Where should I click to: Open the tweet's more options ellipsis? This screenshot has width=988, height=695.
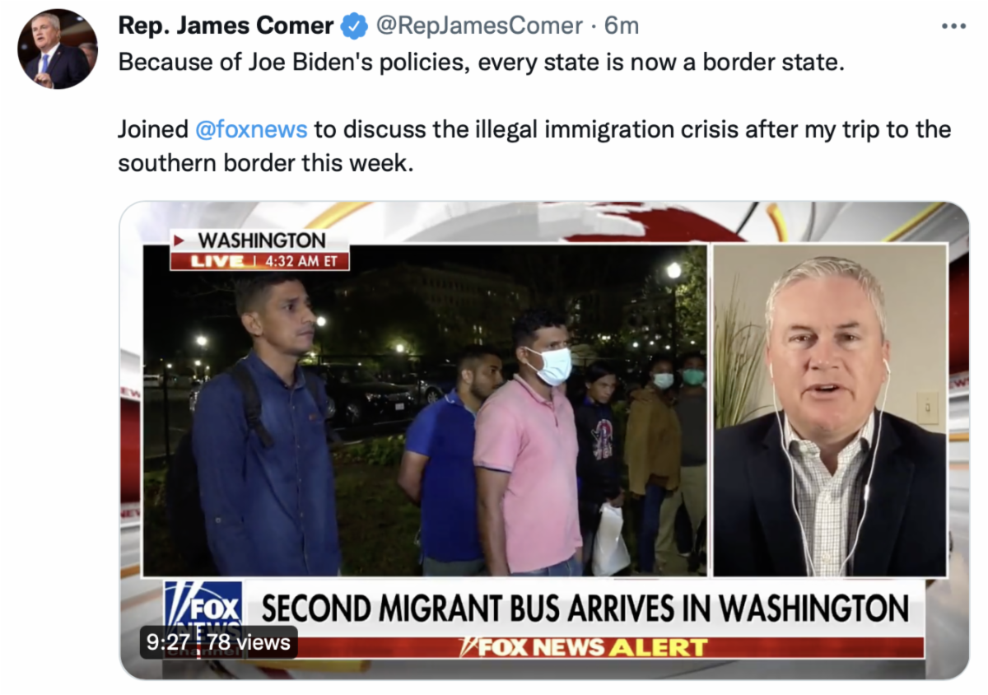953,26
